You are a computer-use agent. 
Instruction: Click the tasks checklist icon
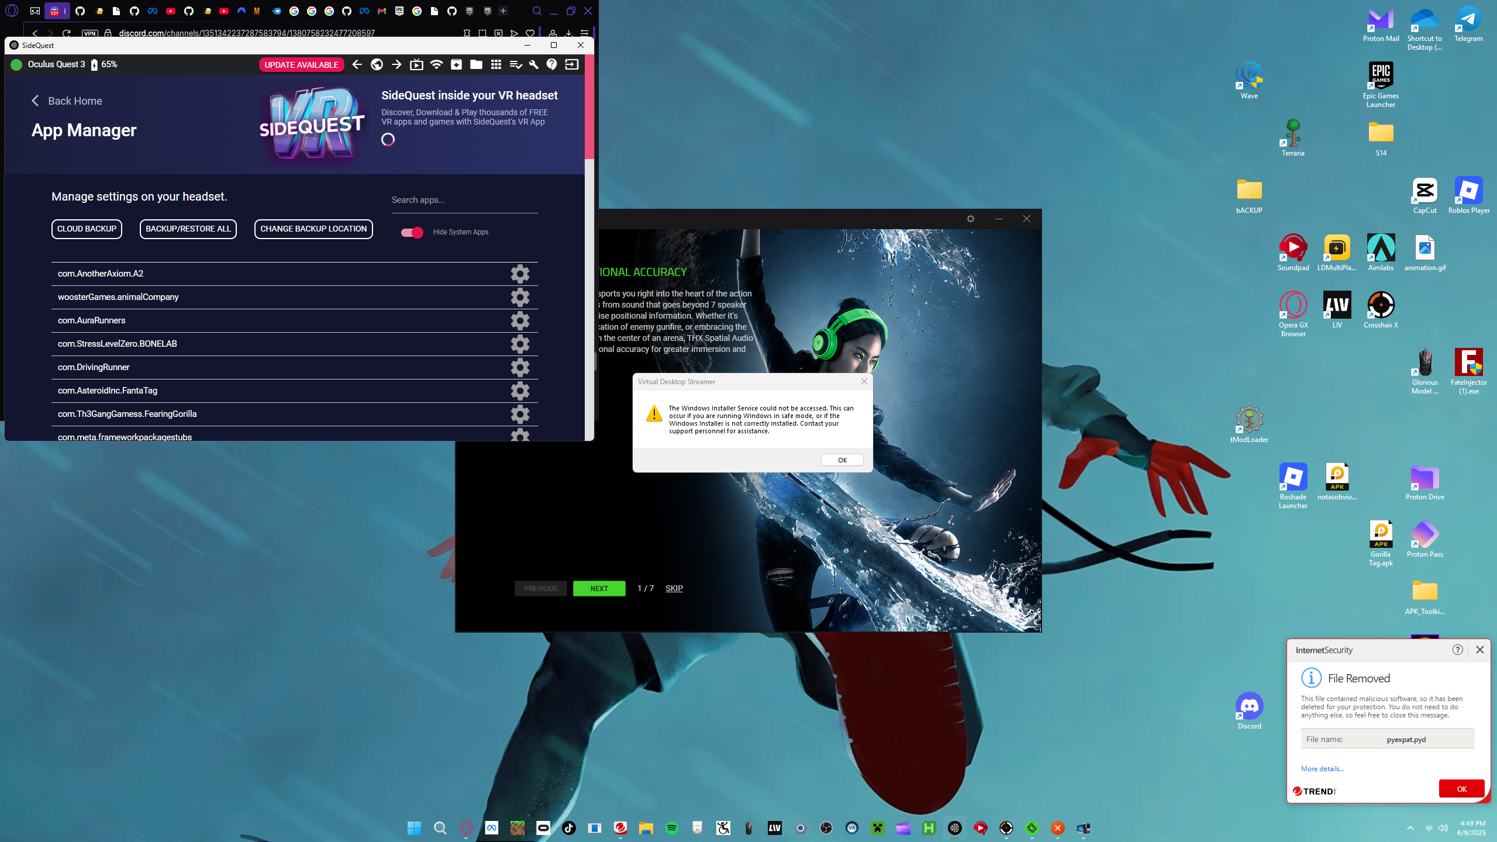coord(515,64)
